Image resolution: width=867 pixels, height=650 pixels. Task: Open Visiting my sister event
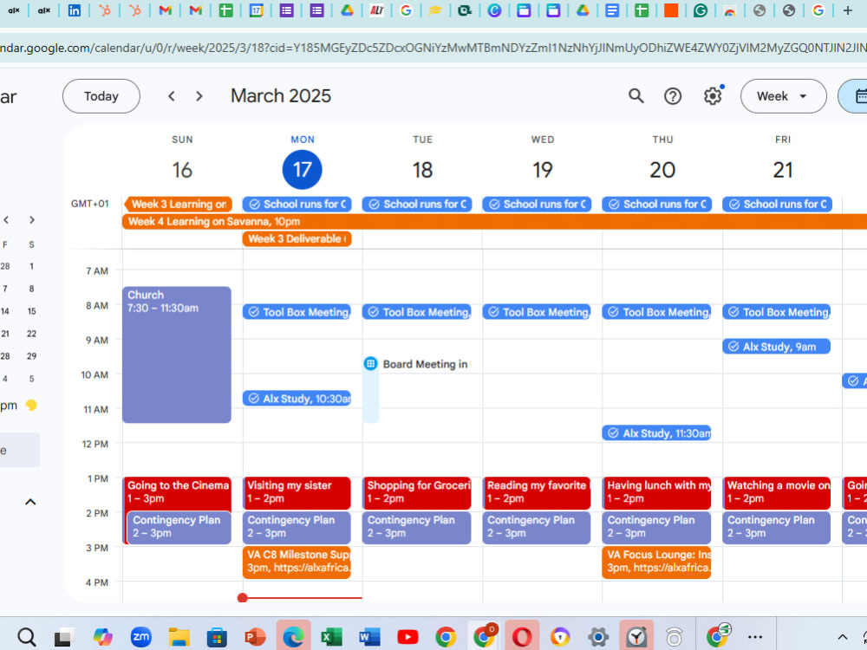pos(297,493)
